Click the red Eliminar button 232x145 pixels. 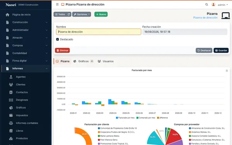(x=62, y=50)
